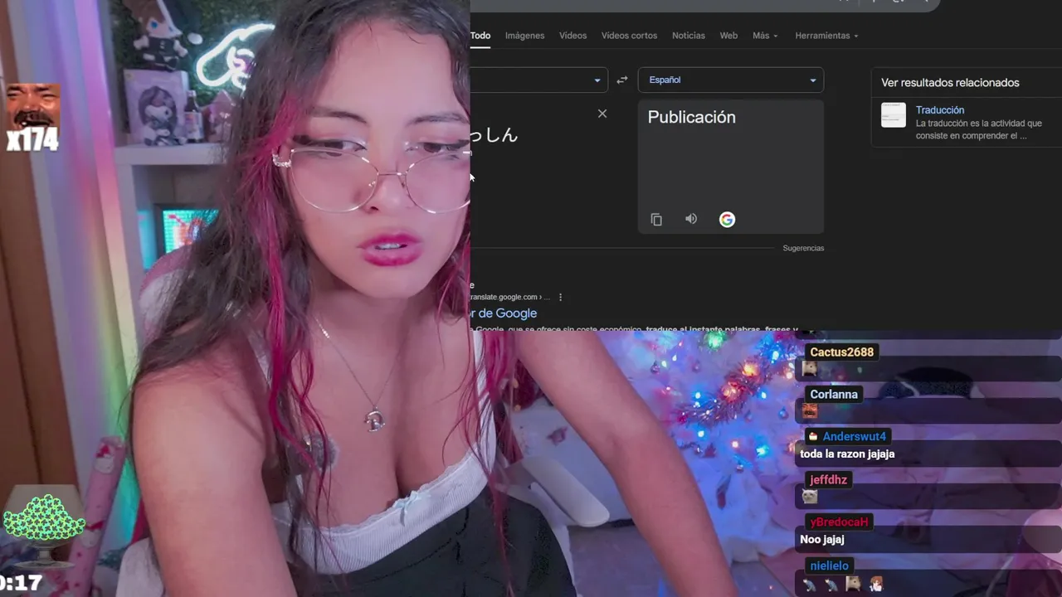1062x597 pixels.
Task: Expand the Herramientas dropdown
Action: click(826, 36)
